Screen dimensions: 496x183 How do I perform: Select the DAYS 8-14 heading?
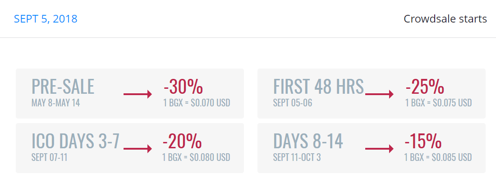(308, 141)
